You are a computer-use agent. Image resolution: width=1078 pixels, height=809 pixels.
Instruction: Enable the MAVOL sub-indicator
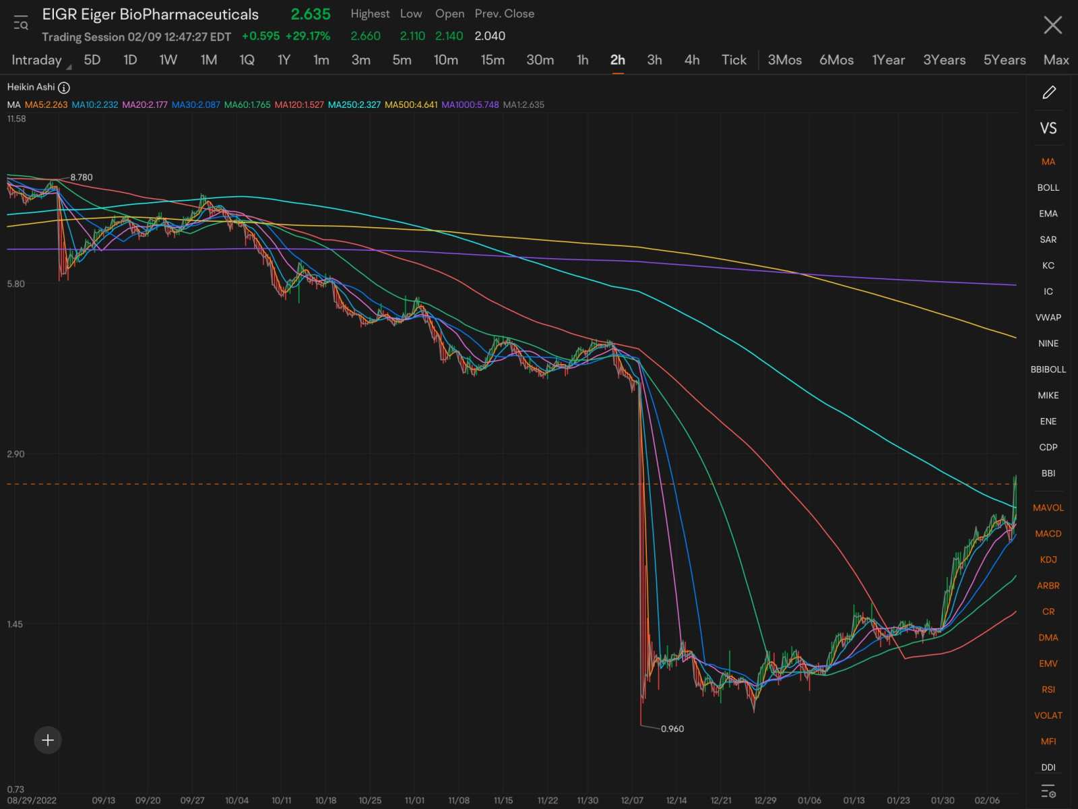[1048, 508]
